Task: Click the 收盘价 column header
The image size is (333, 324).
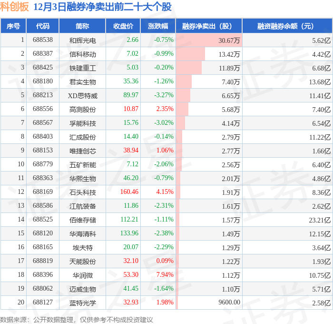Action: [123, 26]
